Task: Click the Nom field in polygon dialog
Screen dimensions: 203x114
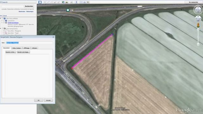Action: (29, 43)
